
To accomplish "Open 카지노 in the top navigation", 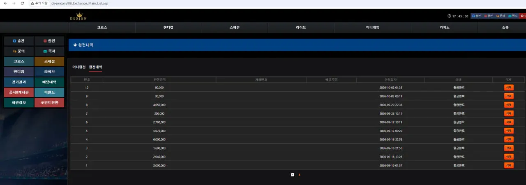I will pos(445,27).
